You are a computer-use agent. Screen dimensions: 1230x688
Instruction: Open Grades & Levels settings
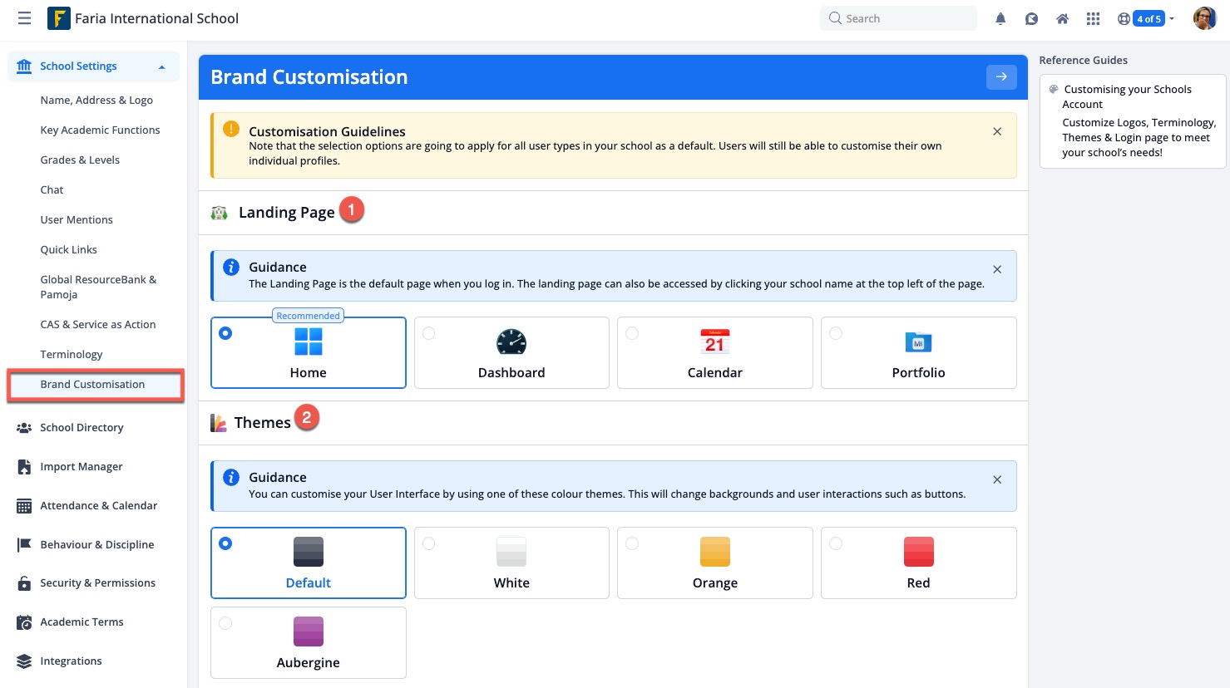[80, 160]
